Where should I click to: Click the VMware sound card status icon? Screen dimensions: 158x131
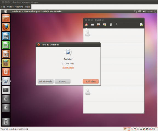pos(144,129)
